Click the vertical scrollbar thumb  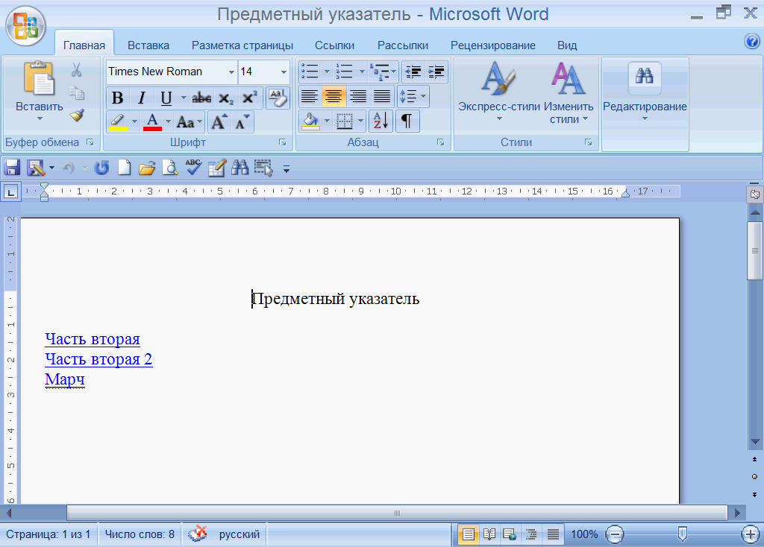coord(755,250)
